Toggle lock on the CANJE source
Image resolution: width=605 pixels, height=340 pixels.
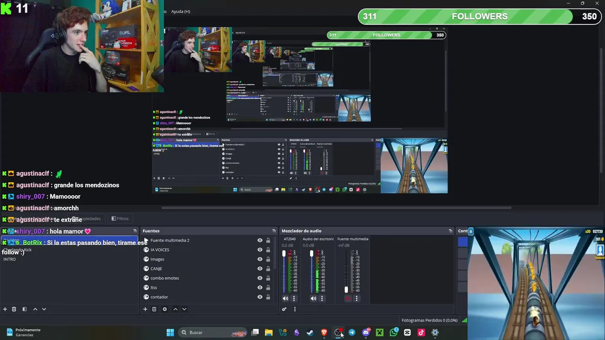(268, 269)
